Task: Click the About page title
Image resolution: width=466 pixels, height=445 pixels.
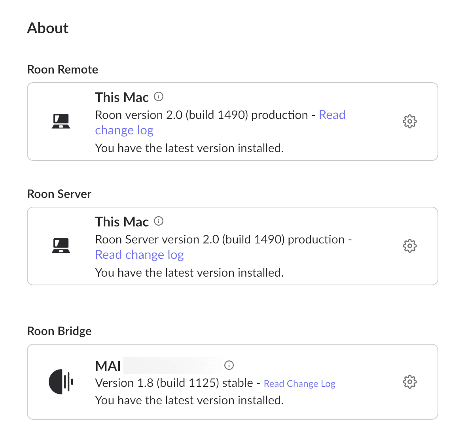Action: (x=47, y=28)
